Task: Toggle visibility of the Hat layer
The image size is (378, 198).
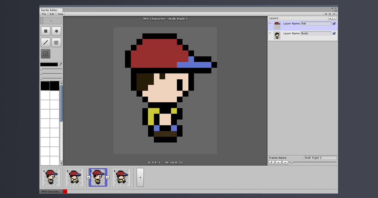Action: [334, 23]
